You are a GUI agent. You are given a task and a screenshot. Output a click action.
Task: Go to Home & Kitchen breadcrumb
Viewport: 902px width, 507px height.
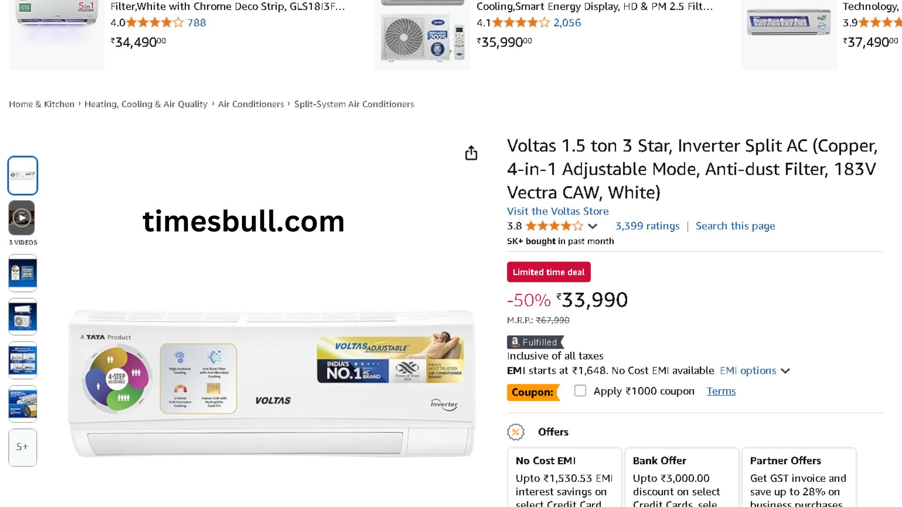tap(41, 104)
